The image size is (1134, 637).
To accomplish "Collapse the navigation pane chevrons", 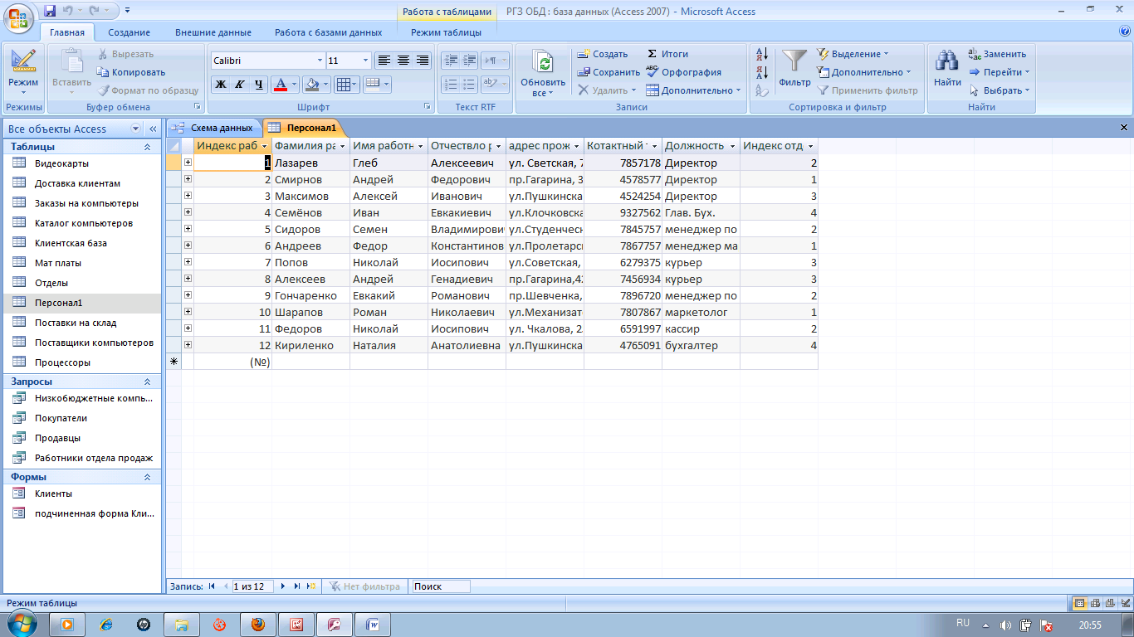I will [x=153, y=129].
